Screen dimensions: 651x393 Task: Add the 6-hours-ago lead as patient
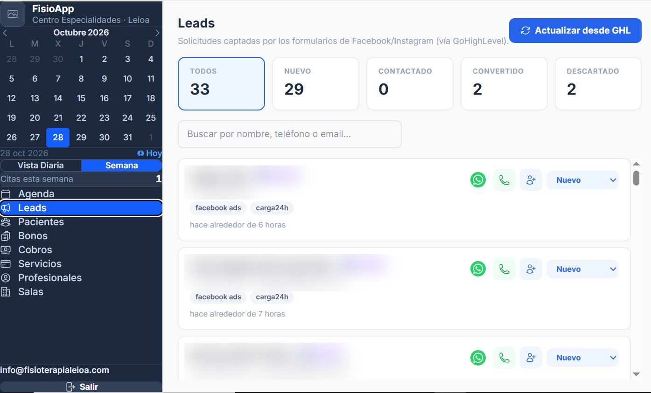(531, 180)
